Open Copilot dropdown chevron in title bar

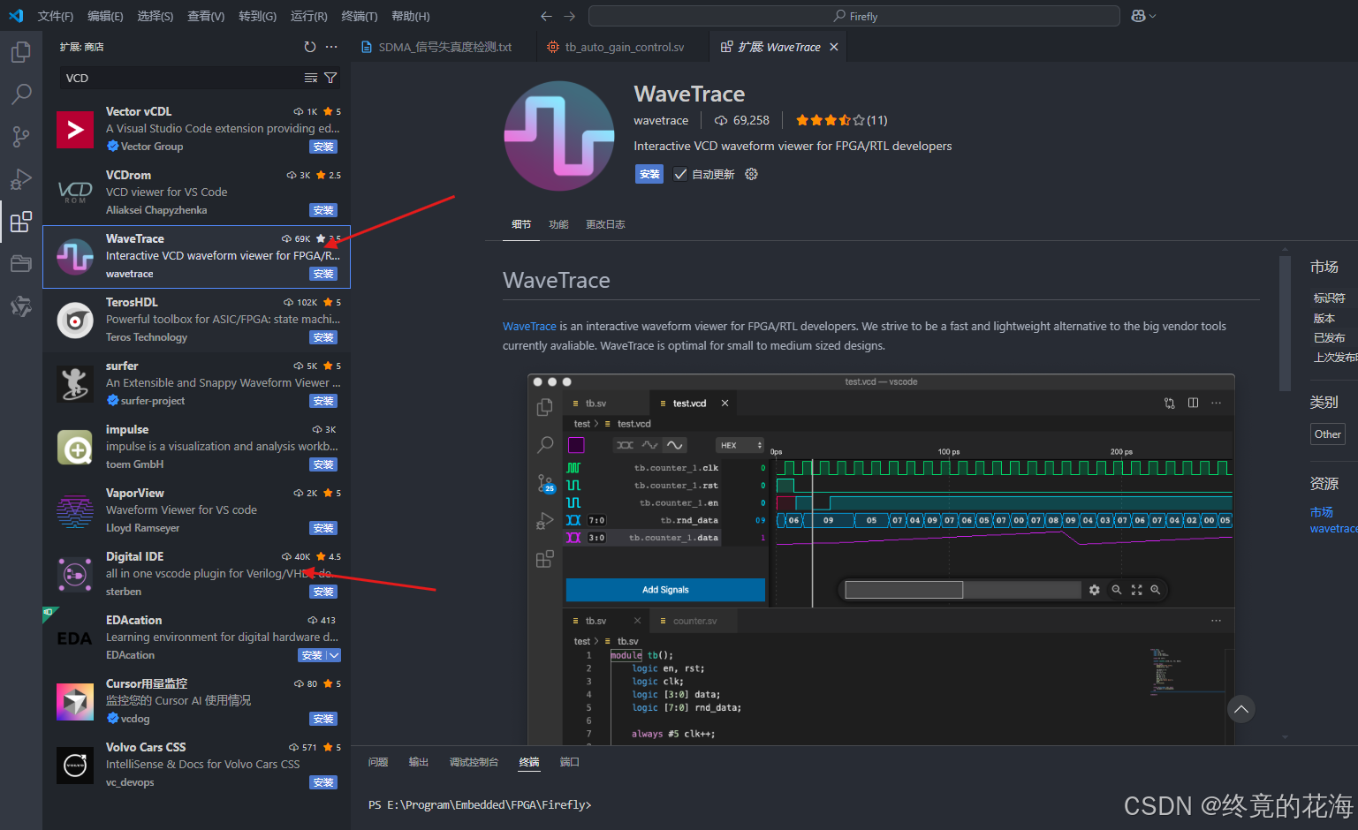click(1152, 16)
